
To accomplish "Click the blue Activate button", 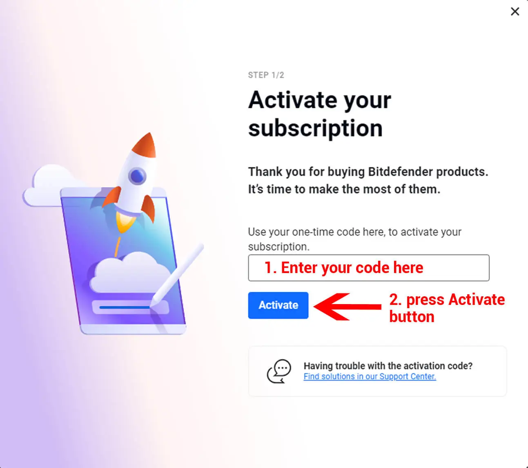I will (x=278, y=305).
